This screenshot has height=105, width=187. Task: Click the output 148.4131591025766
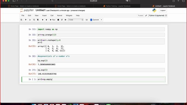[47, 74]
